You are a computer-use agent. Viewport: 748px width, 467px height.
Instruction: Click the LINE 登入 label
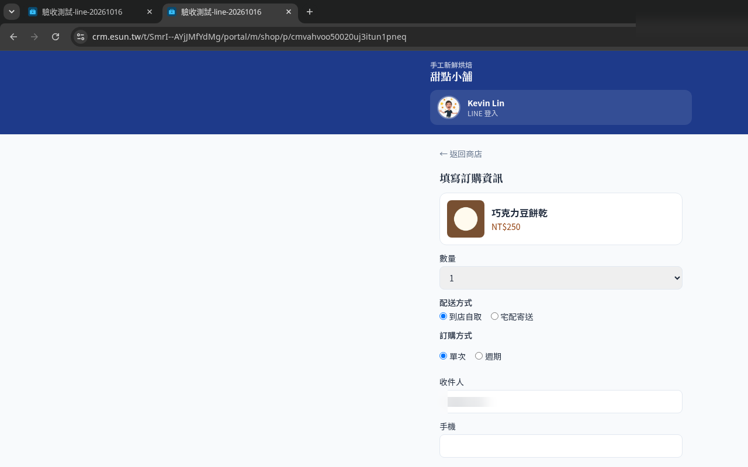[x=483, y=114]
